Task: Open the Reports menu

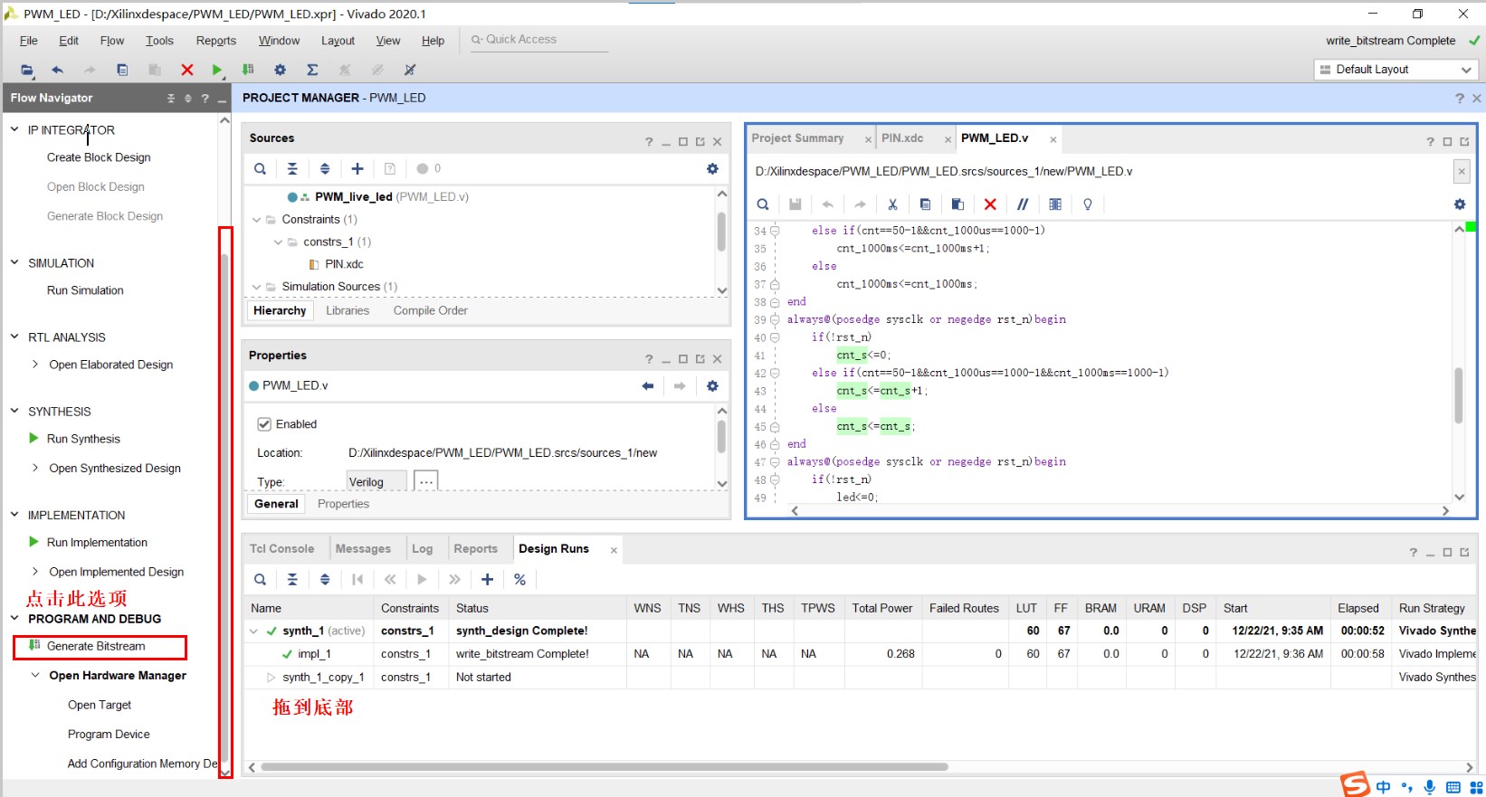Action: (x=215, y=41)
